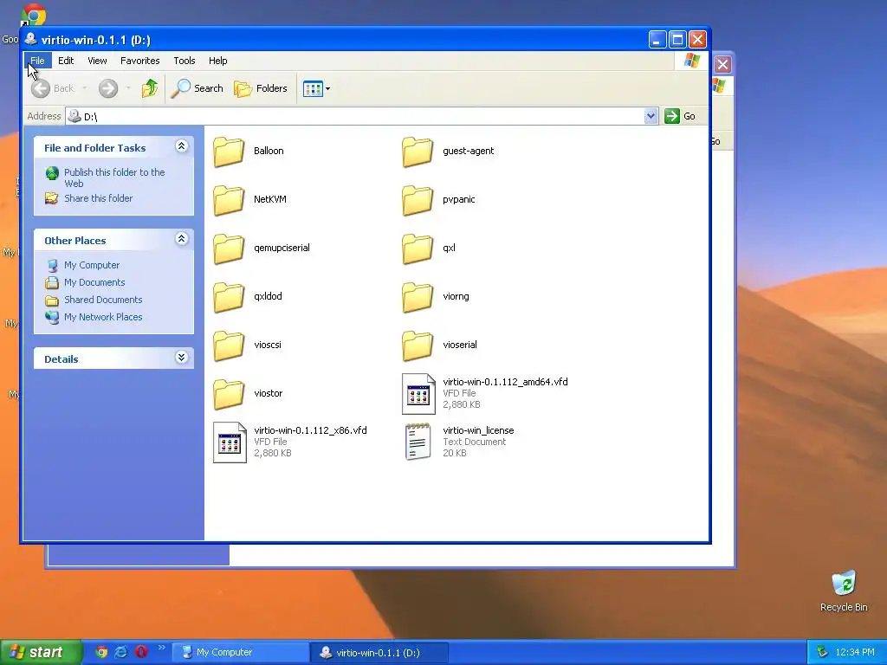Open the Balloon folder
The width and height of the screenshot is (887, 665).
click(229, 152)
